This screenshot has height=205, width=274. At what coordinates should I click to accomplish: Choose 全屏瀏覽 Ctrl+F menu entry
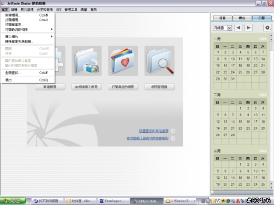click(x=28, y=73)
